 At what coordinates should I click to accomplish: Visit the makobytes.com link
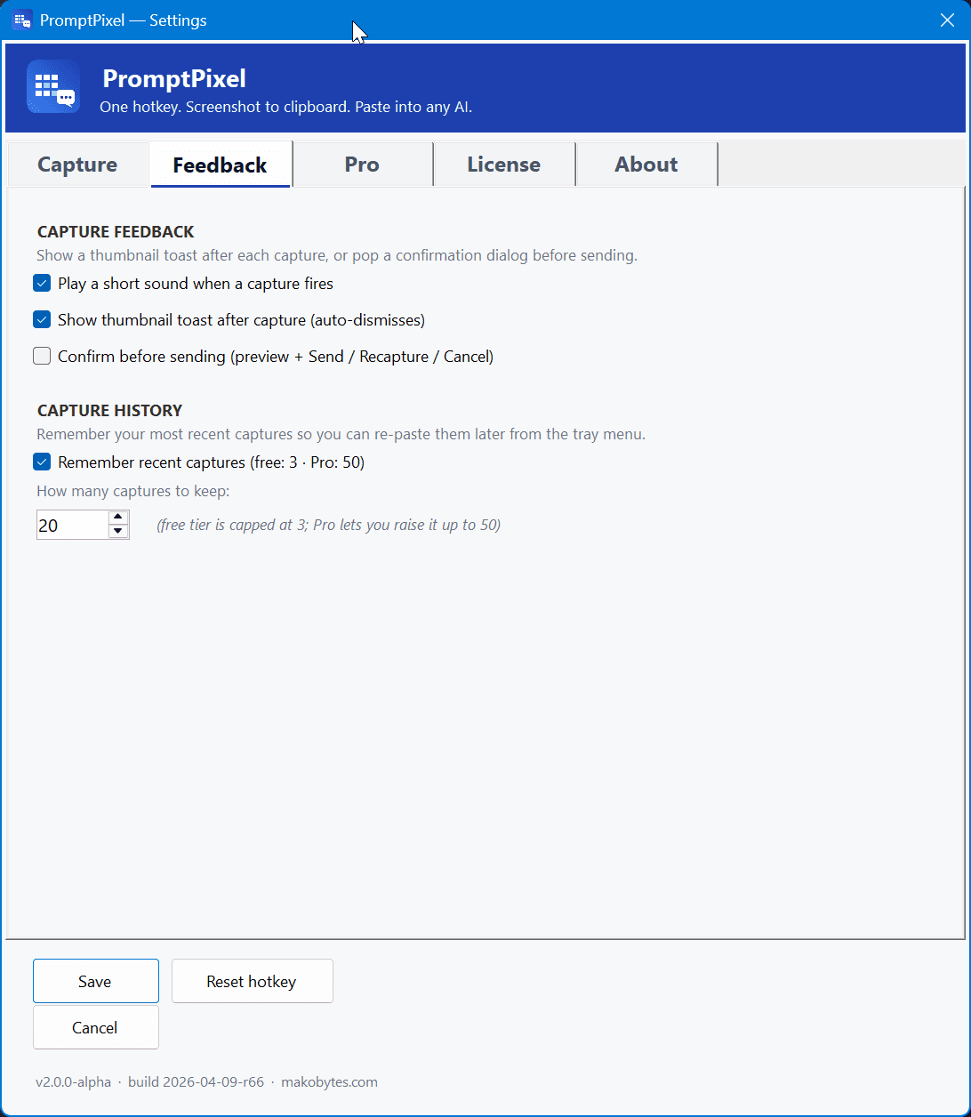click(x=329, y=1081)
